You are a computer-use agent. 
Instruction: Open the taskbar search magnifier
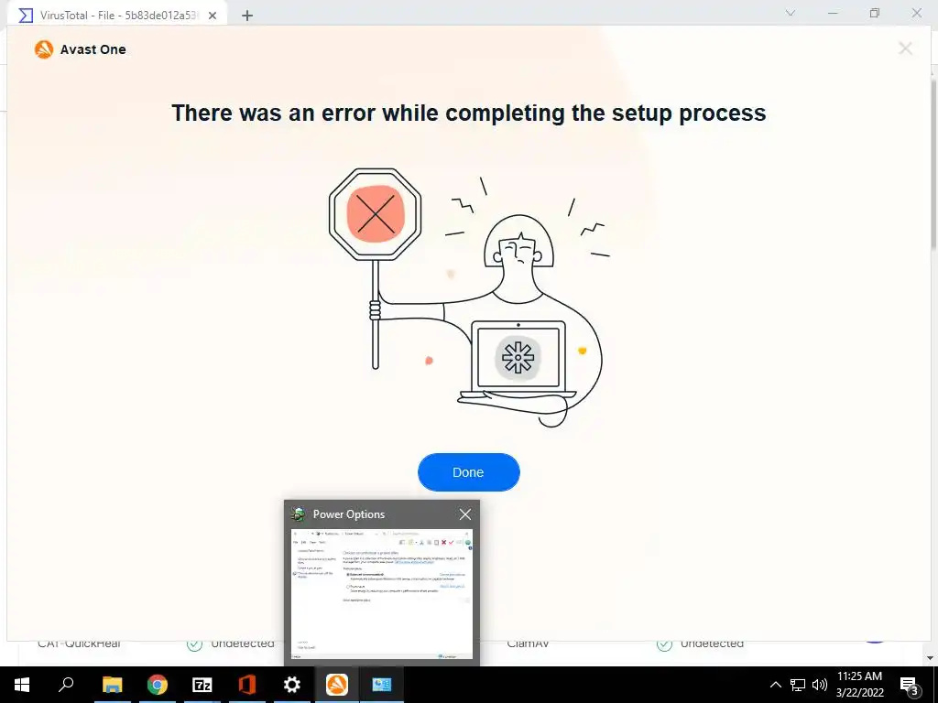pos(66,685)
